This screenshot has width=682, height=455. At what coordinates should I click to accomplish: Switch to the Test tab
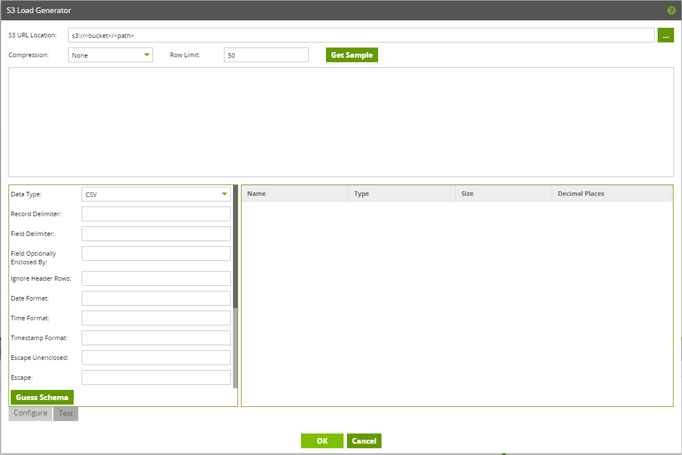click(x=65, y=413)
